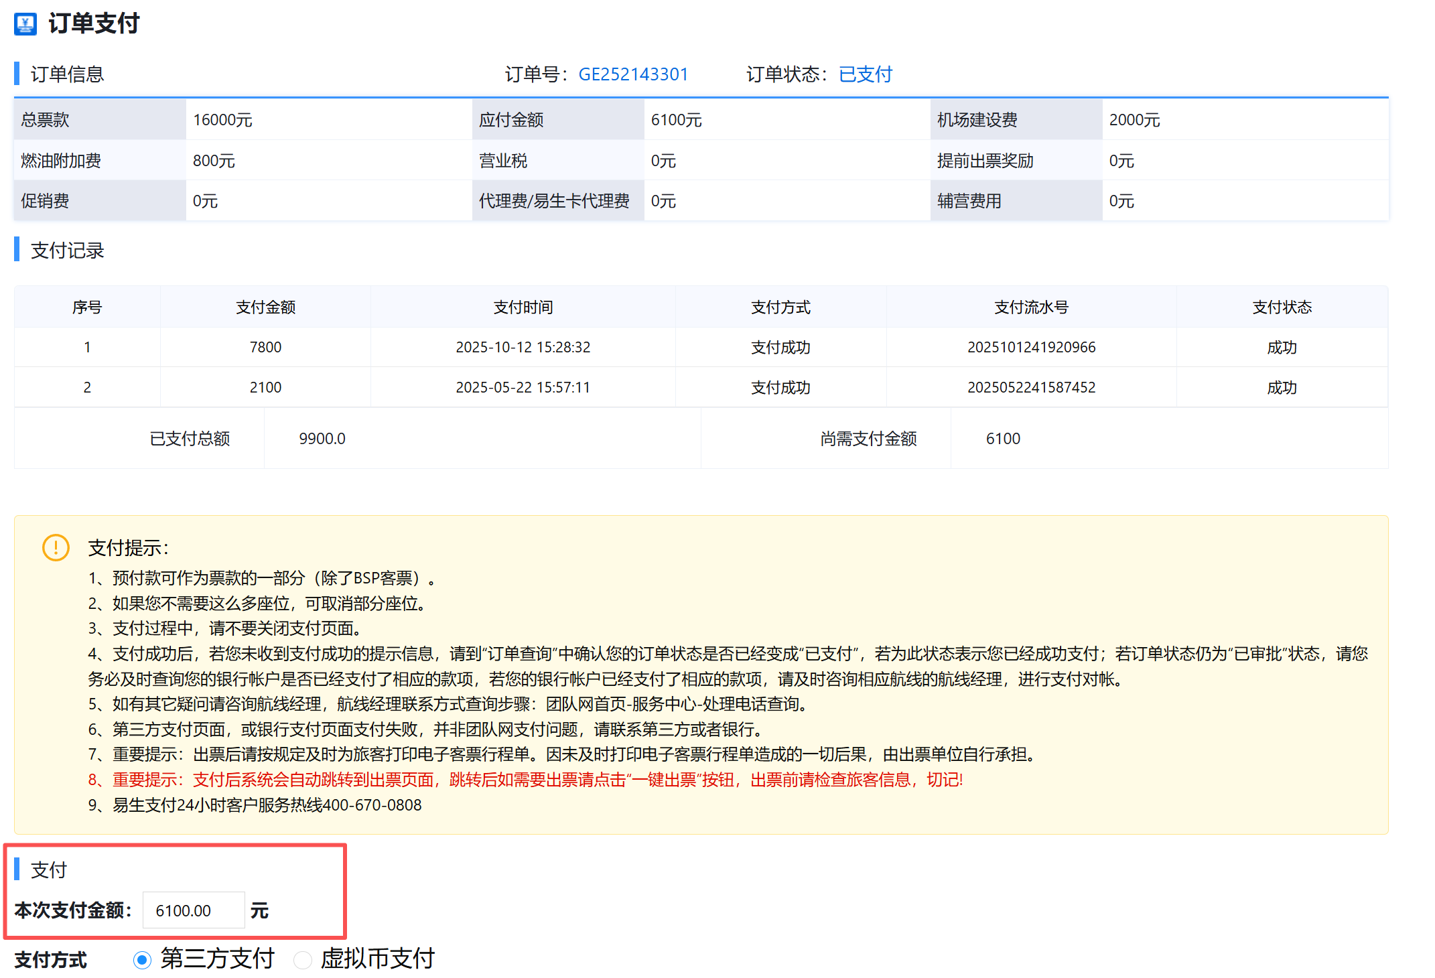Open order number GE252143301 link
This screenshot has width=1435, height=978.
(633, 74)
